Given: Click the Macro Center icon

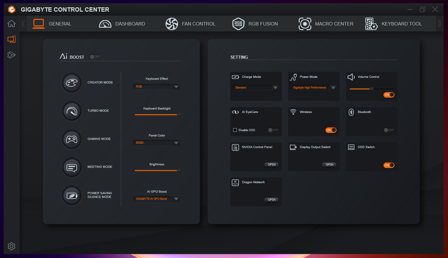Looking at the screenshot, I should 305,24.
